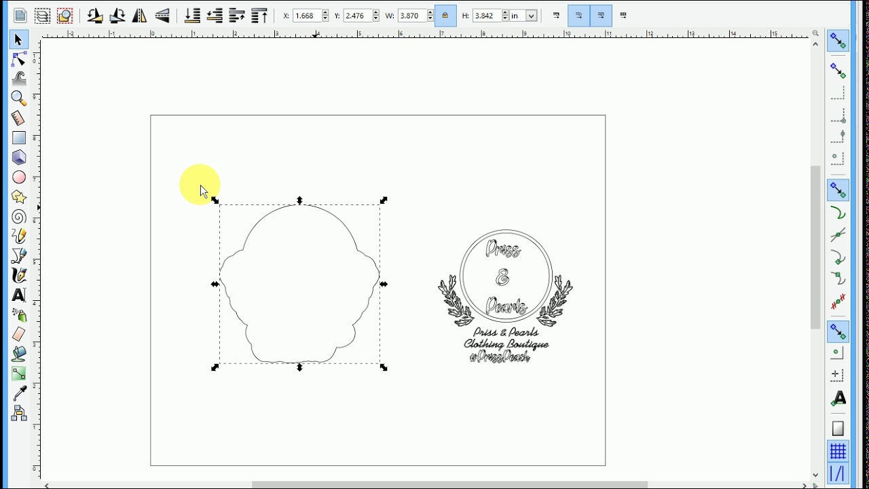Viewport: 869px width, 489px height.
Task: Toggle snap to grids
Action: tap(838, 451)
